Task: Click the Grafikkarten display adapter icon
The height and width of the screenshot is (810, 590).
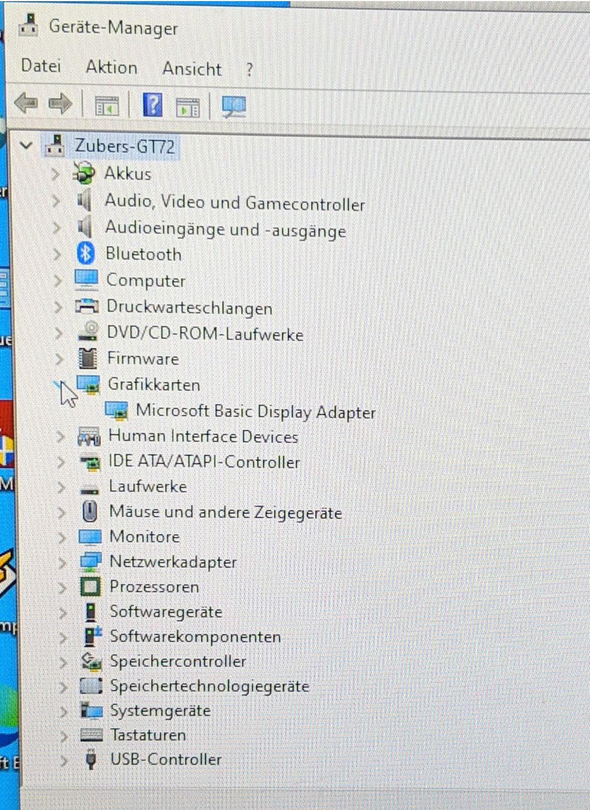Action: 88,385
